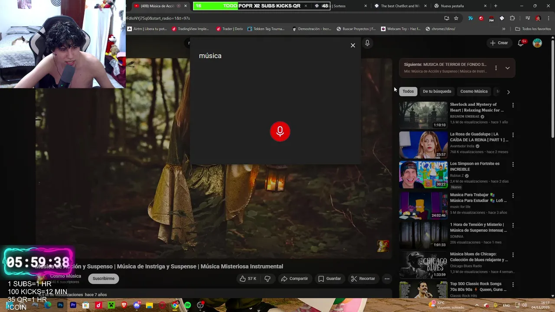The width and height of the screenshot is (555, 312).
Task: Open options for Sherlock and Mystery video
Action: pyautogui.click(x=513, y=105)
